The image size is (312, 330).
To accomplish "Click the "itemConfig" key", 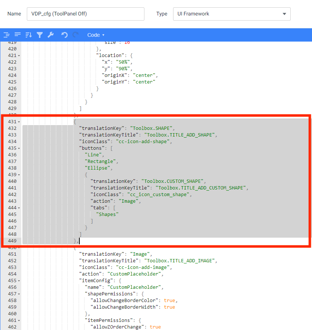I will (x=96, y=281).
